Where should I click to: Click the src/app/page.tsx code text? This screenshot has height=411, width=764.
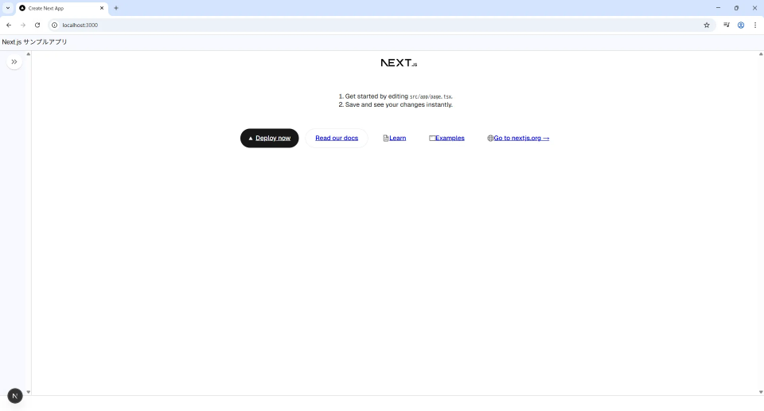(x=431, y=97)
